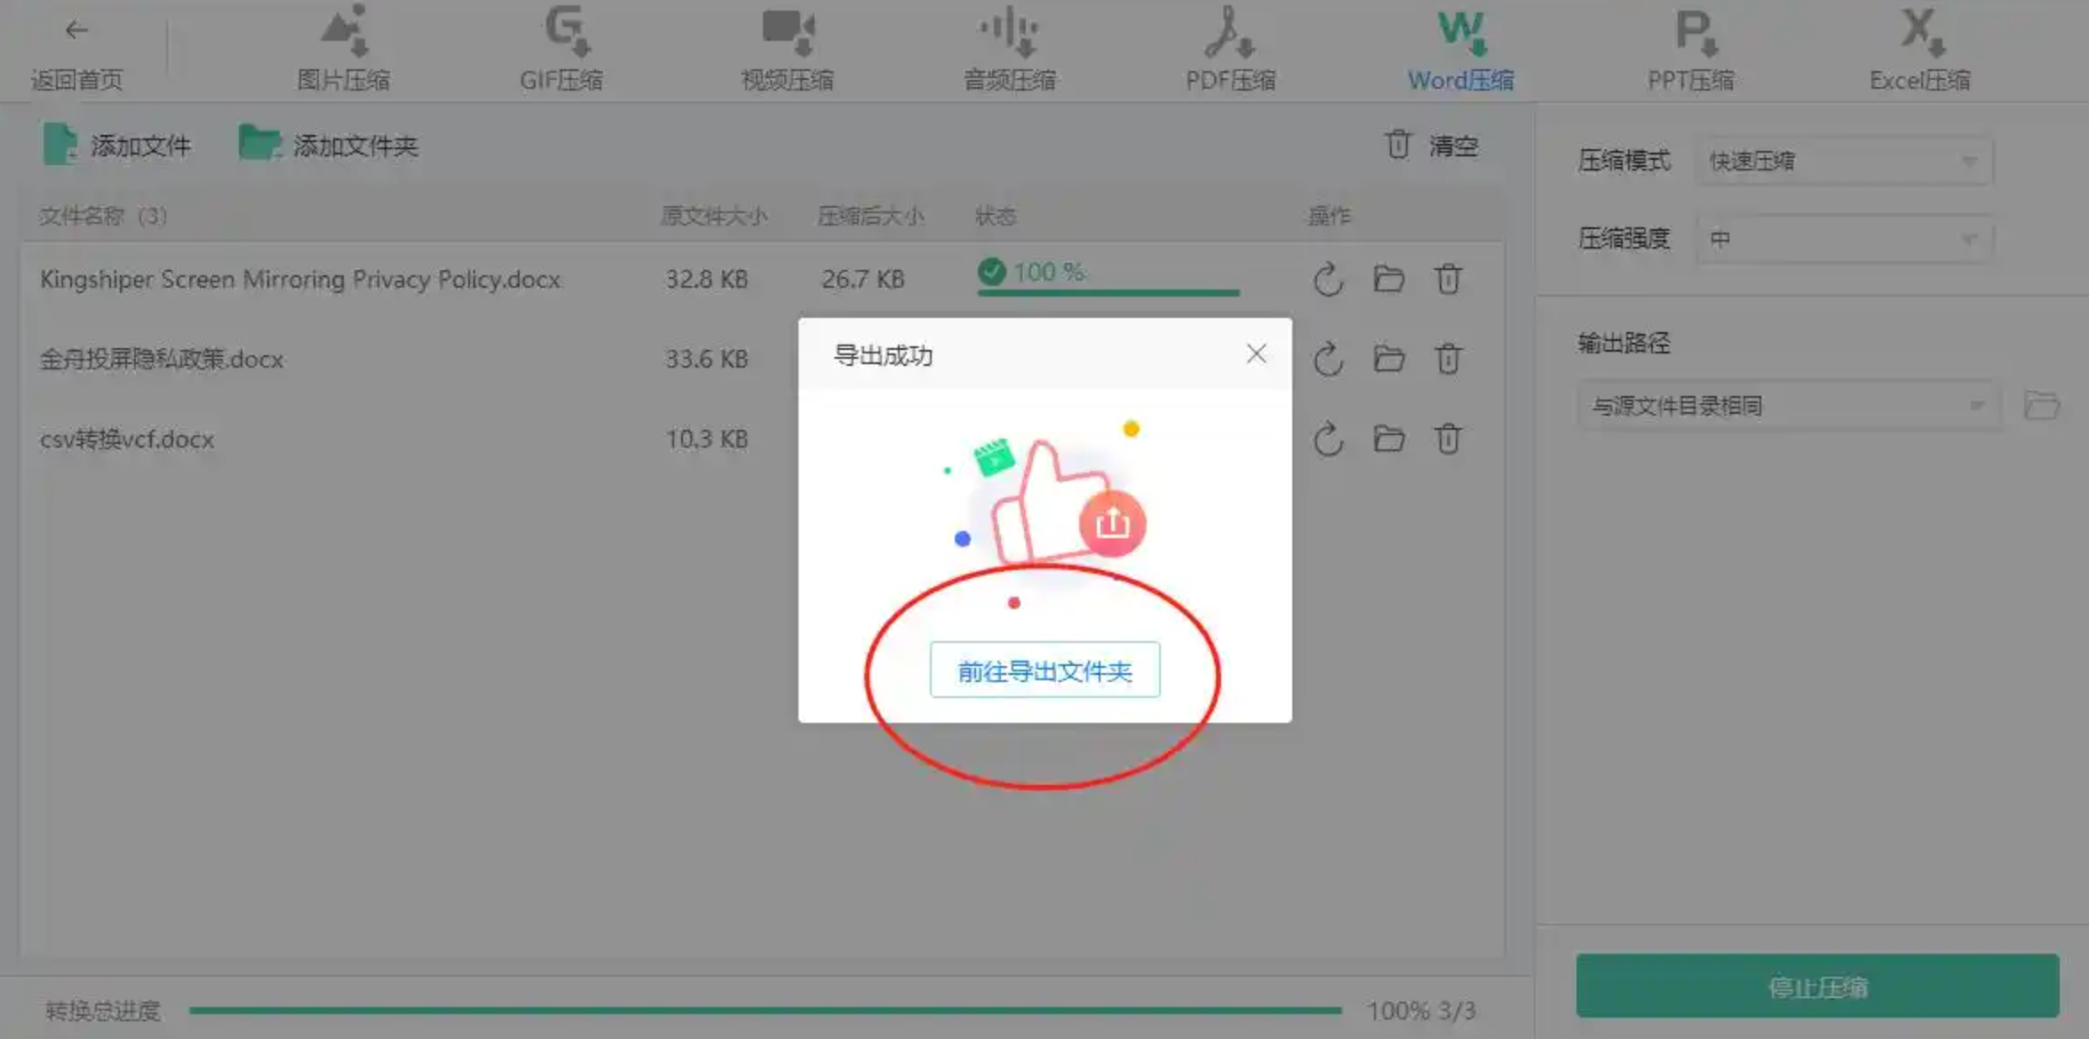This screenshot has width=2089, height=1039.
Task: Delete csv转换vcf.docx from the list
Action: pos(1448,439)
